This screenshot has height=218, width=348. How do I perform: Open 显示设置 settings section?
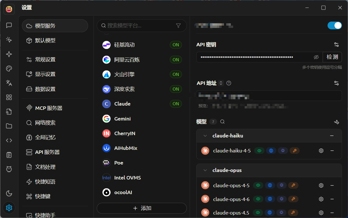coord(55,74)
